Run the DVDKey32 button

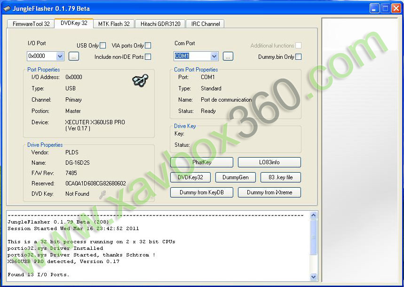click(x=190, y=177)
